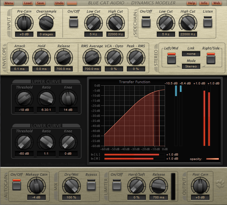
Task: Adjust the opacity slider in the graph
Action: point(212,159)
